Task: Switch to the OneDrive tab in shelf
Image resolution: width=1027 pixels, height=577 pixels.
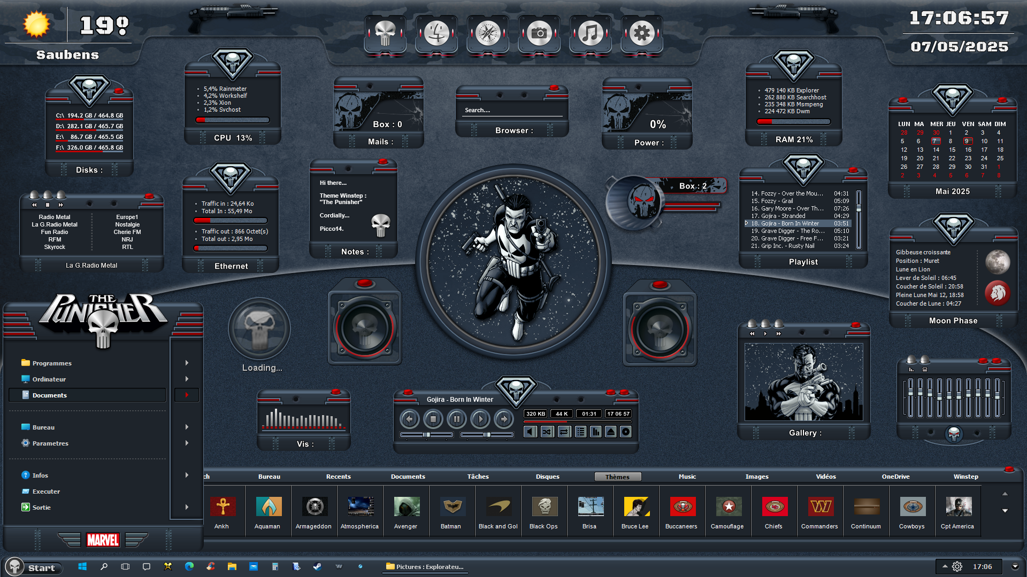Action: (x=896, y=477)
